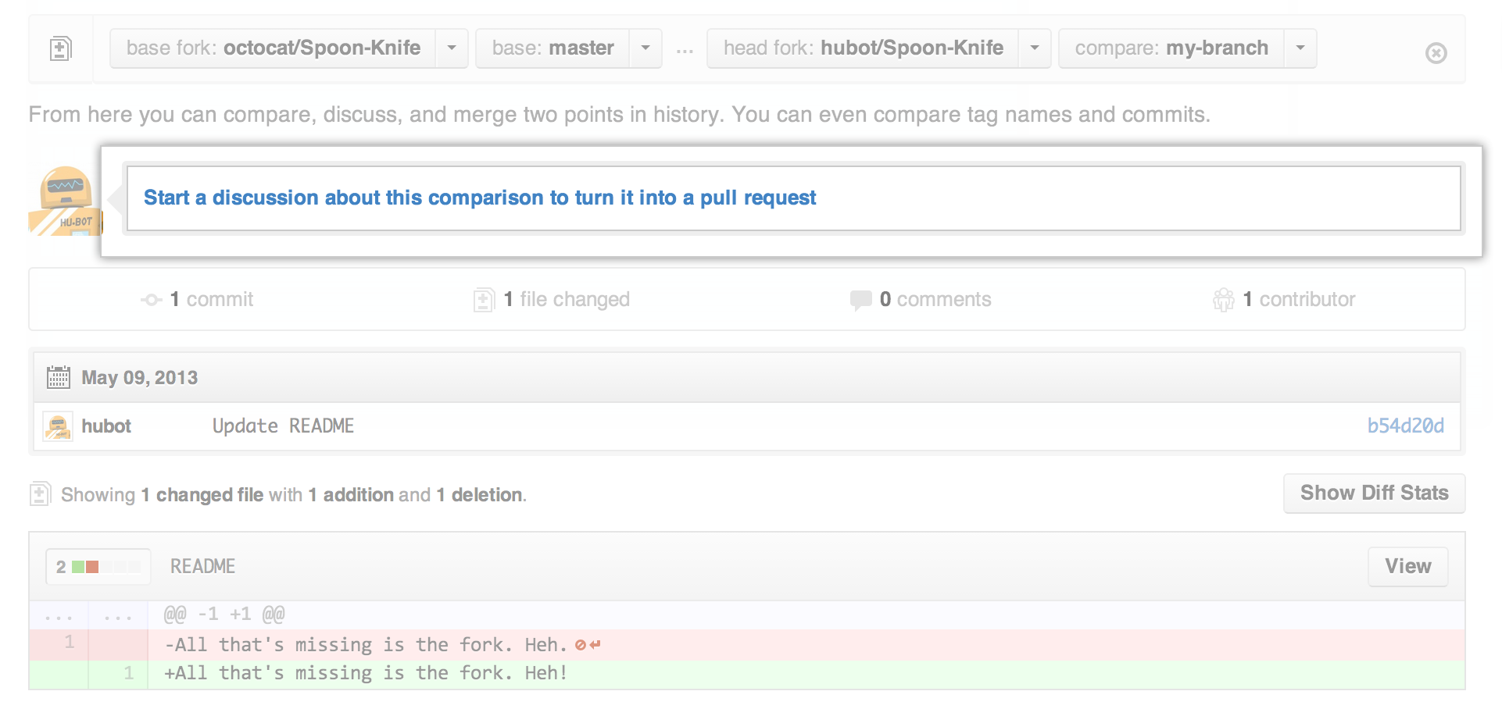Click the diff icon beside Showing 1 changed file
The height and width of the screenshot is (709, 1502).
coord(40,494)
